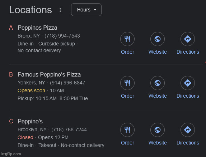Image resolution: width=206 pixels, height=157 pixels.
Task: Open the Famous Peppino's Pizza listing title
Action: coord(49,74)
